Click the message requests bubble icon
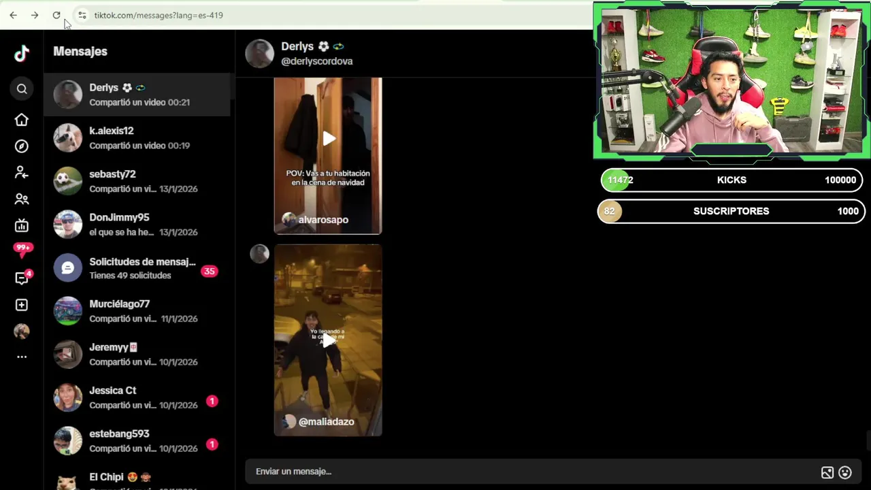 (x=68, y=268)
